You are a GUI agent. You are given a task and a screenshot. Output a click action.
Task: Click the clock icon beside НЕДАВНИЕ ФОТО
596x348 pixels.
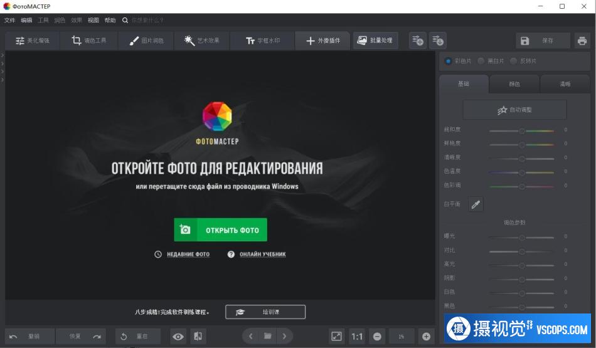pos(158,254)
